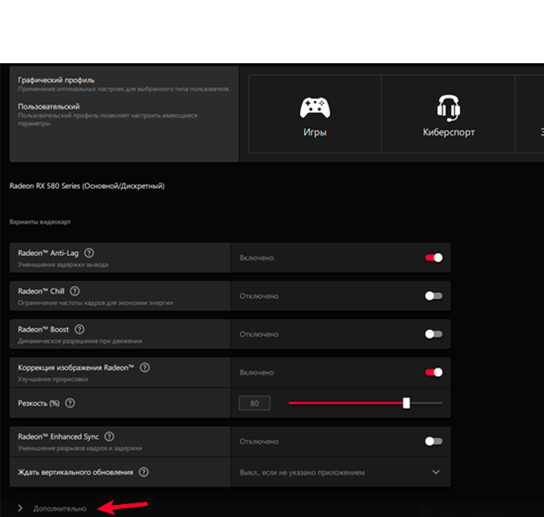544x517 pixels.
Task: Click the Резкость value field showing 80
Action: pyautogui.click(x=254, y=403)
